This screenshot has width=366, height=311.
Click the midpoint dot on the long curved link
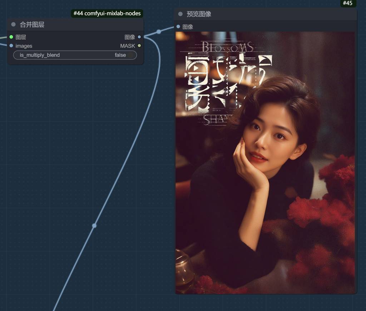pos(94,225)
